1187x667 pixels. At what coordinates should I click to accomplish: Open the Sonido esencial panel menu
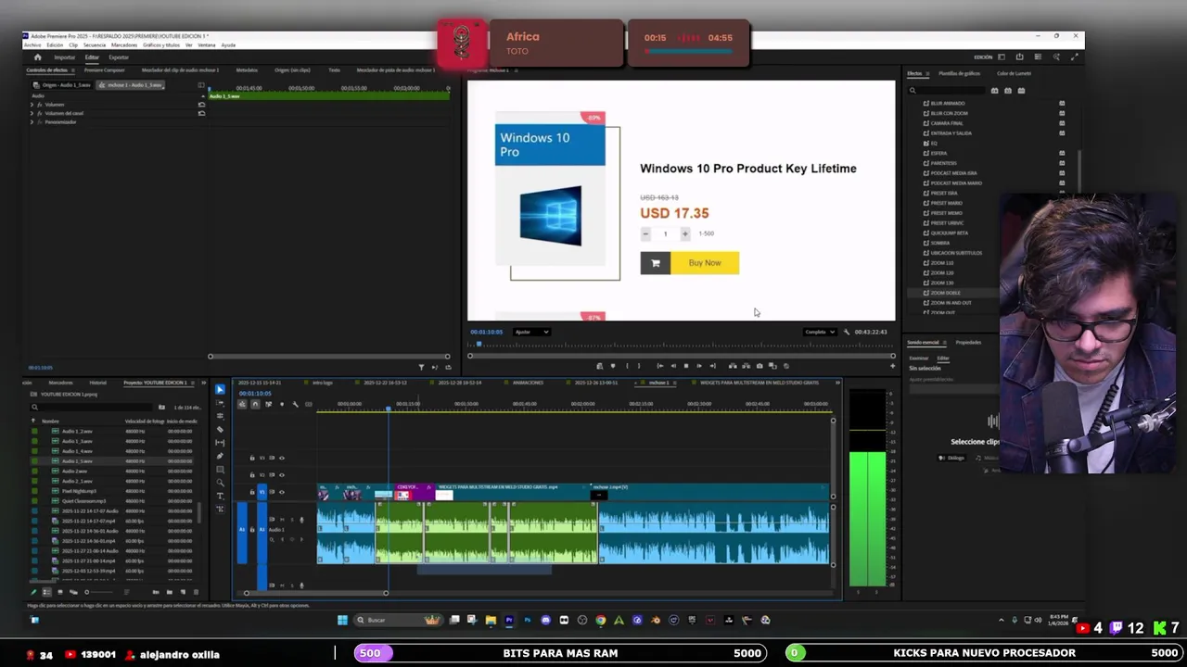point(944,343)
